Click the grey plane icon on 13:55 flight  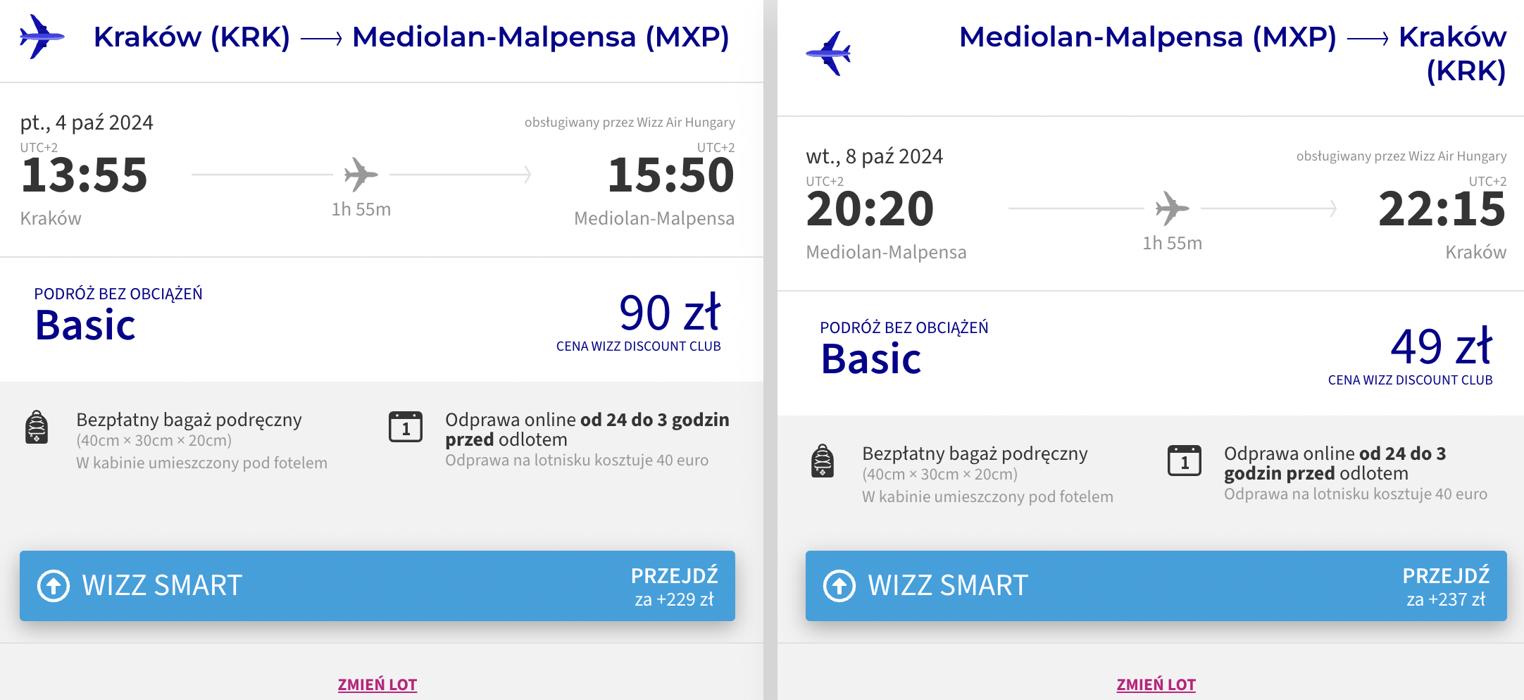pos(361,174)
